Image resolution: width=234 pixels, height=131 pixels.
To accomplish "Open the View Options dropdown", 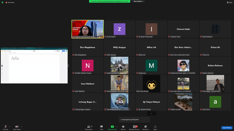I will (x=139, y=1).
